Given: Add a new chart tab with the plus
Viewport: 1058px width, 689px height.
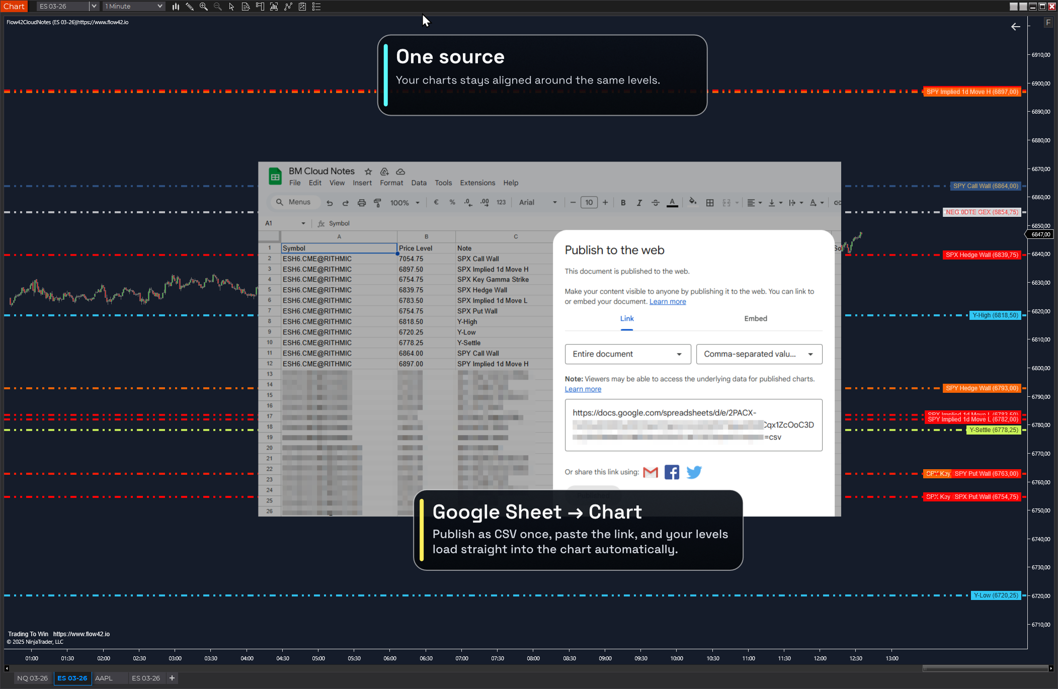Looking at the screenshot, I should [172, 678].
